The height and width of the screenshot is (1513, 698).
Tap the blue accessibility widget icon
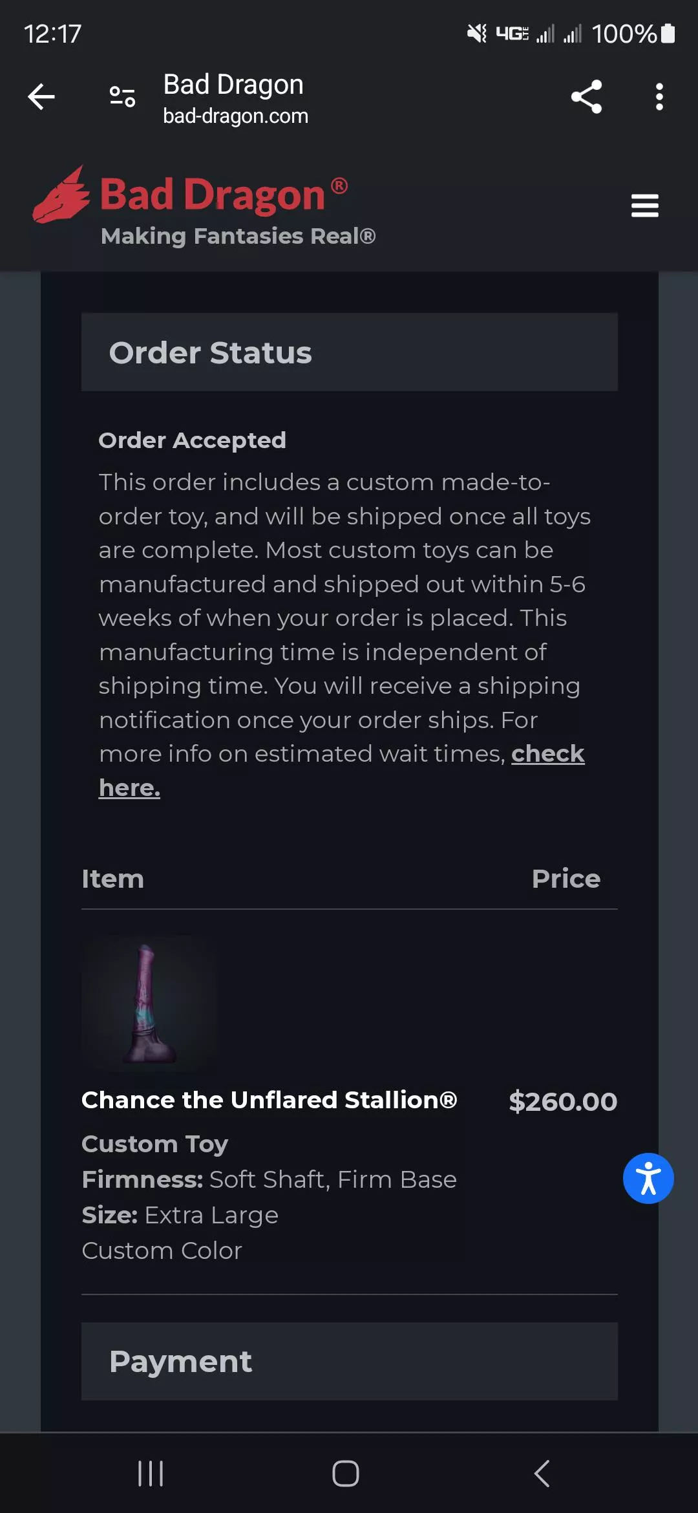point(648,1178)
